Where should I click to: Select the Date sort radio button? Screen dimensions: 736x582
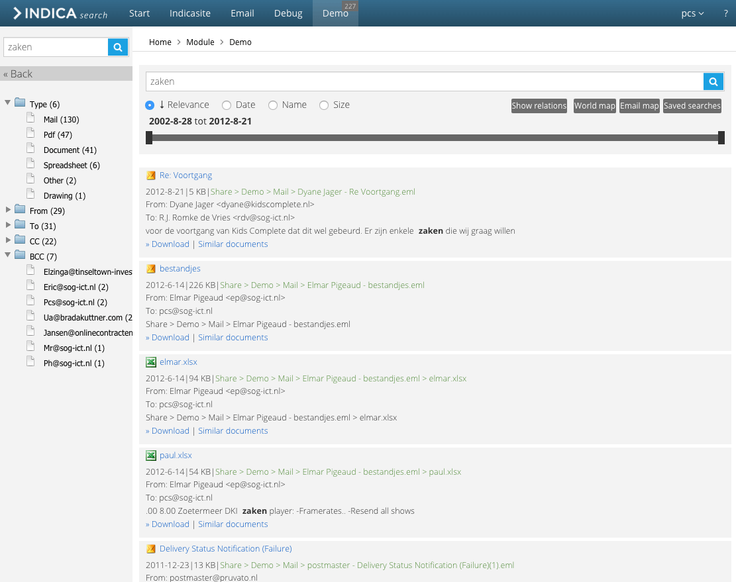click(x=227, y=105)
